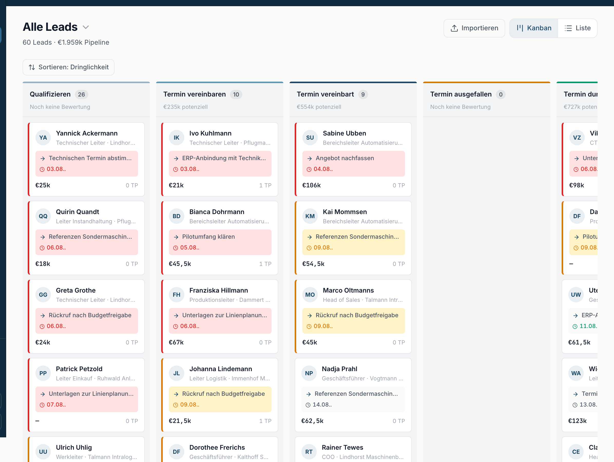Click the JL avatar of Johanna Lindemann
The width and height of the screenshot is (614, 462).
(x=177, y=373)
